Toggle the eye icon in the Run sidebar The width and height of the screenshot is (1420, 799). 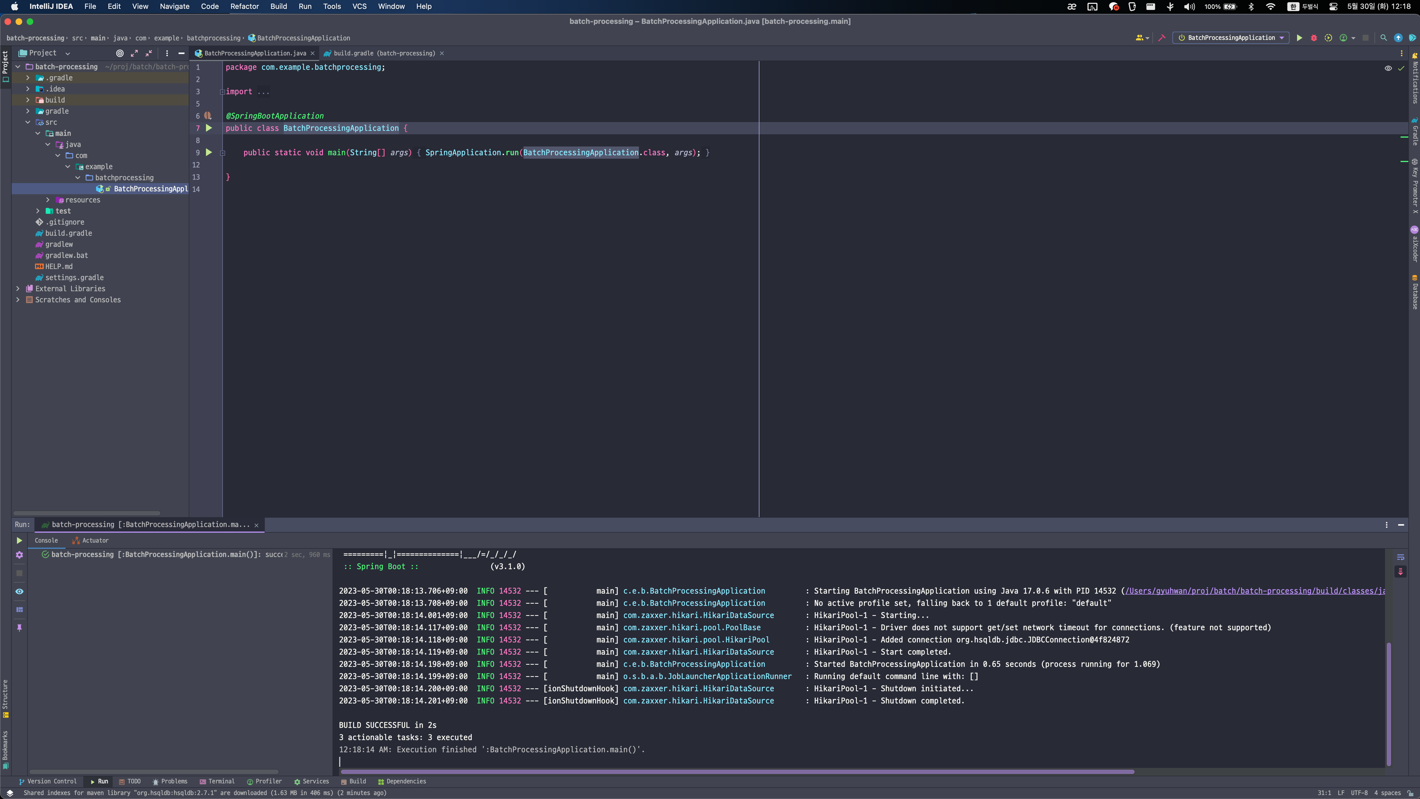pyautogui.click(x=19, y=591)
